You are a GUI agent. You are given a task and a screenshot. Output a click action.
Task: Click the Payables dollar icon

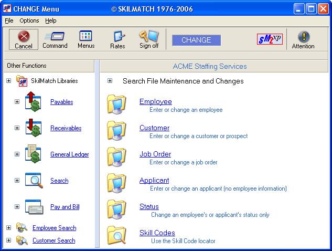coord(33,101)
